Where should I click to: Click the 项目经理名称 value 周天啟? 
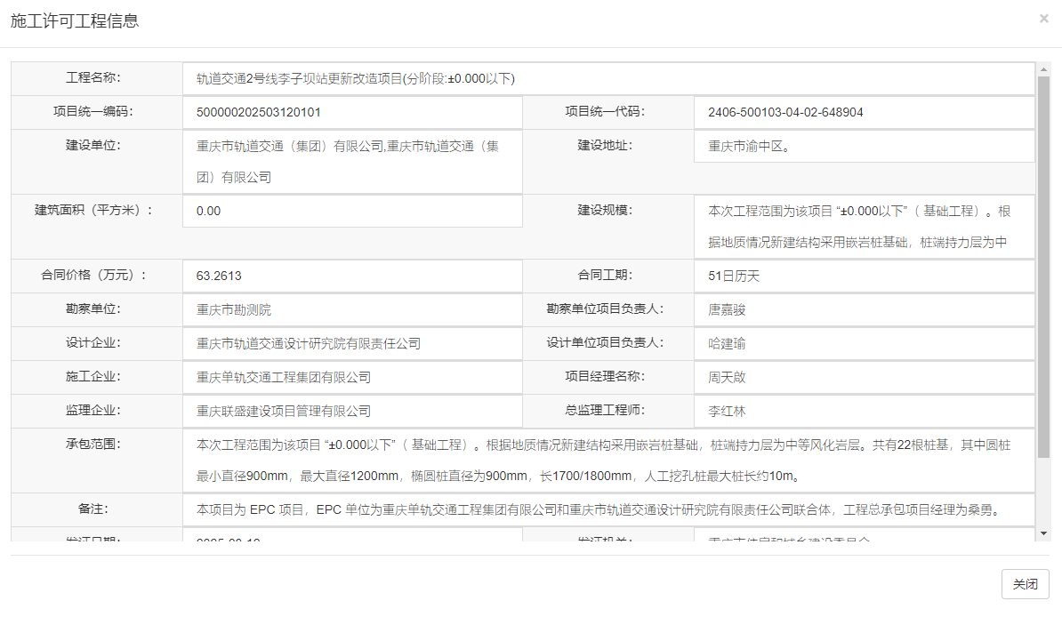tap(727, 377)
